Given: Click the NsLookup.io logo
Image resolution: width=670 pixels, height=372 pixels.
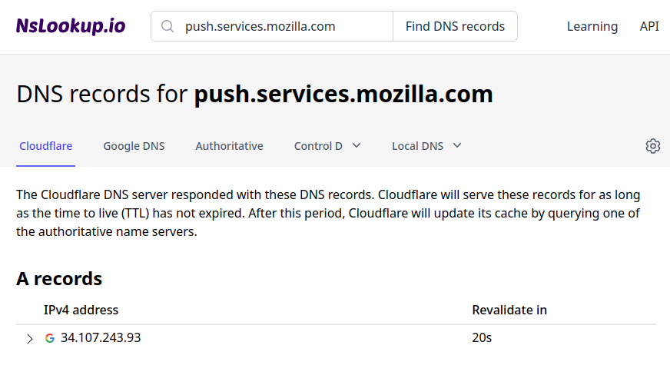Looking at the screenshot, I should 71,26.
